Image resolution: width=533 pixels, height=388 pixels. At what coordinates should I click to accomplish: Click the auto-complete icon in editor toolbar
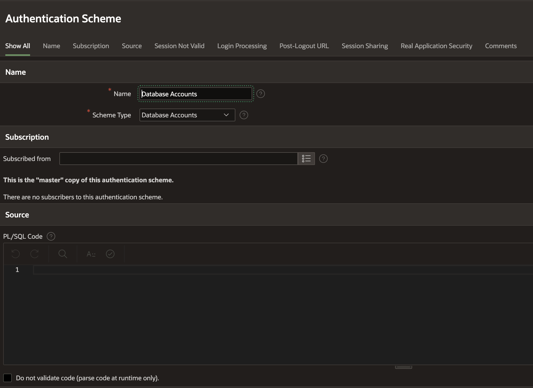click(x=91, y=254)
